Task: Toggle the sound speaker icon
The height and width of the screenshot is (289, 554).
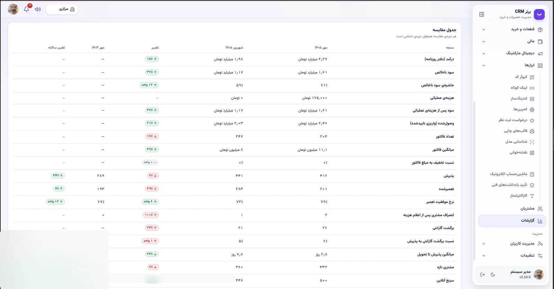Action: point(38,9)
